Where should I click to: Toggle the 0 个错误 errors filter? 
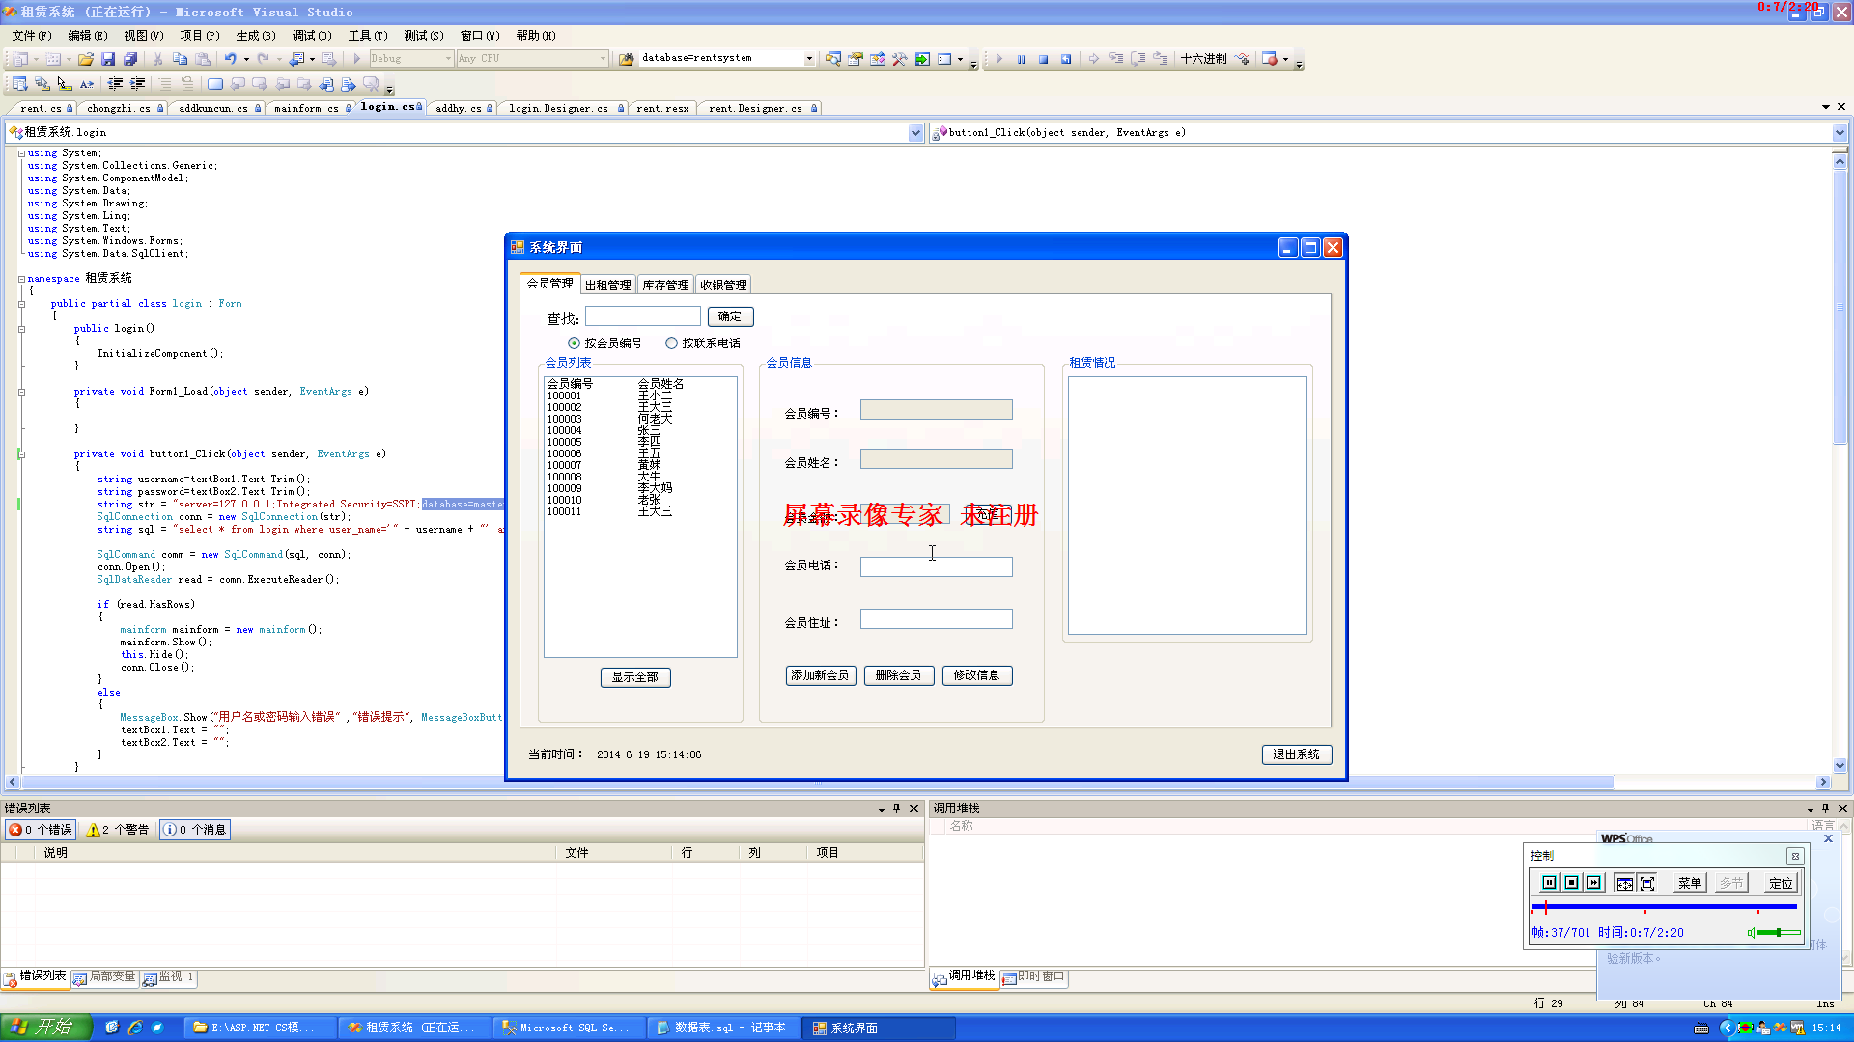coord(41,830)
